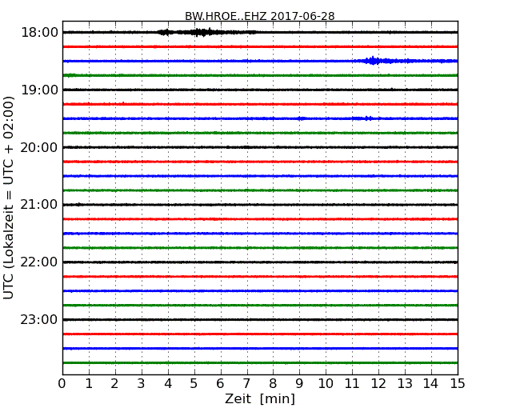Image resolution: width=520 pixels, height=416 pixels.
Task: Click the x-axis tick label 14
Action: pyautogui.click(x=431, y=384)
